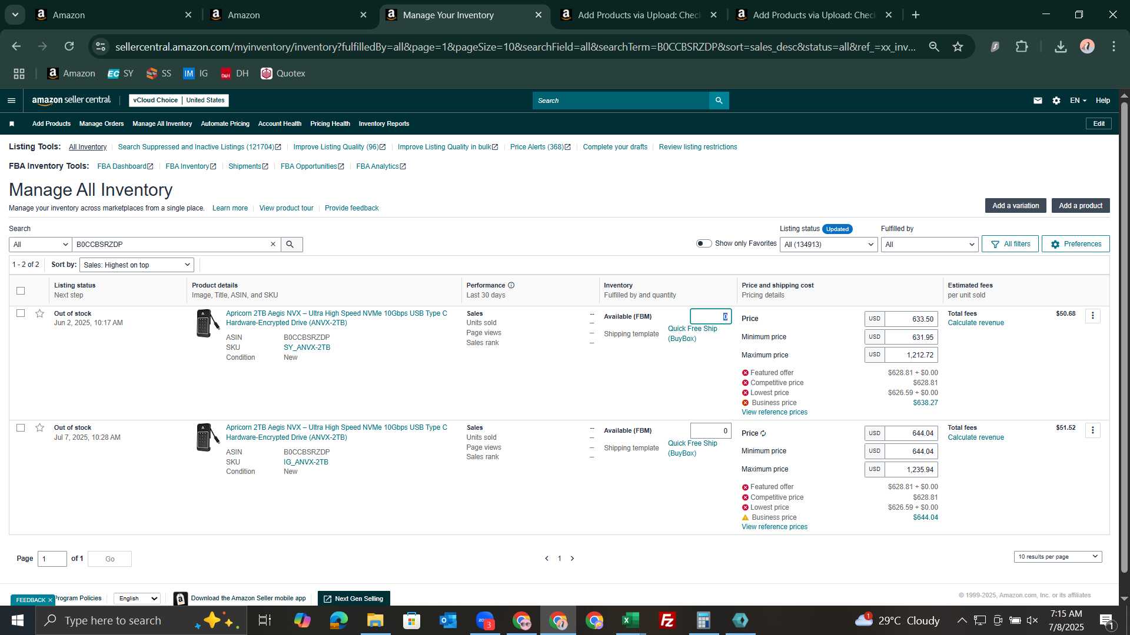The width and height of the screenshot is (1130, 635).
Task: Click the Add a product button
Action: pos(1081,206)
